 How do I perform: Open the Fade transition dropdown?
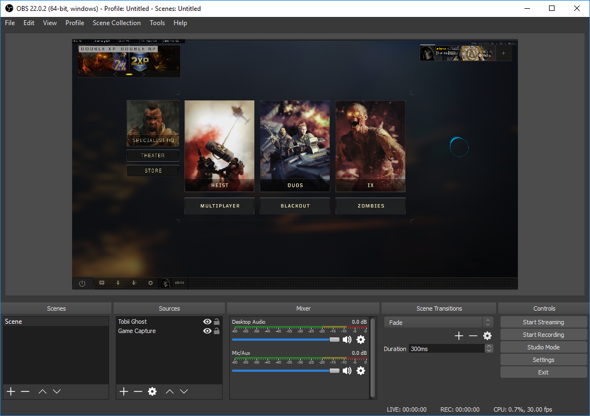click(438, 323)
